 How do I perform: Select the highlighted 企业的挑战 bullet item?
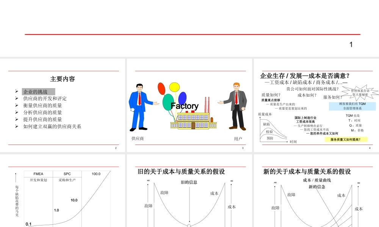click(x=36, y=91)
